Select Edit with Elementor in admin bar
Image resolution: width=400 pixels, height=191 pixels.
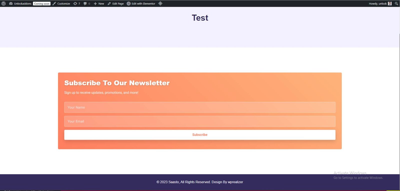[143, 3]
